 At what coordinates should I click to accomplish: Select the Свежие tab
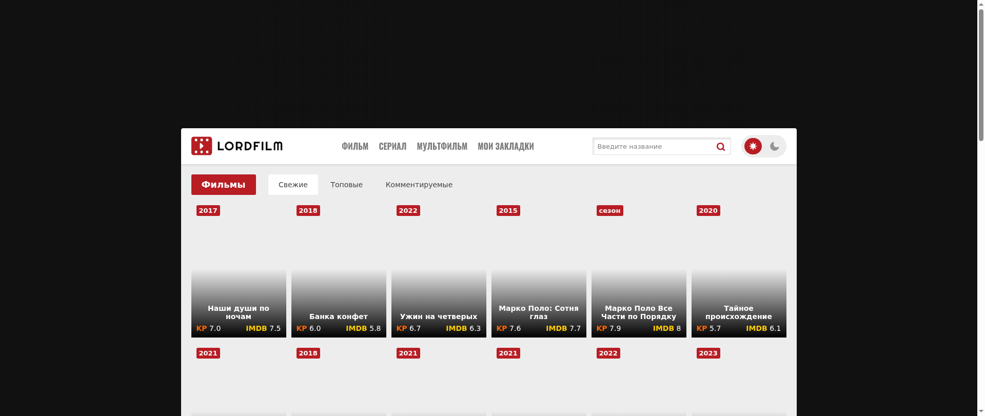click(x=293, y=185)
